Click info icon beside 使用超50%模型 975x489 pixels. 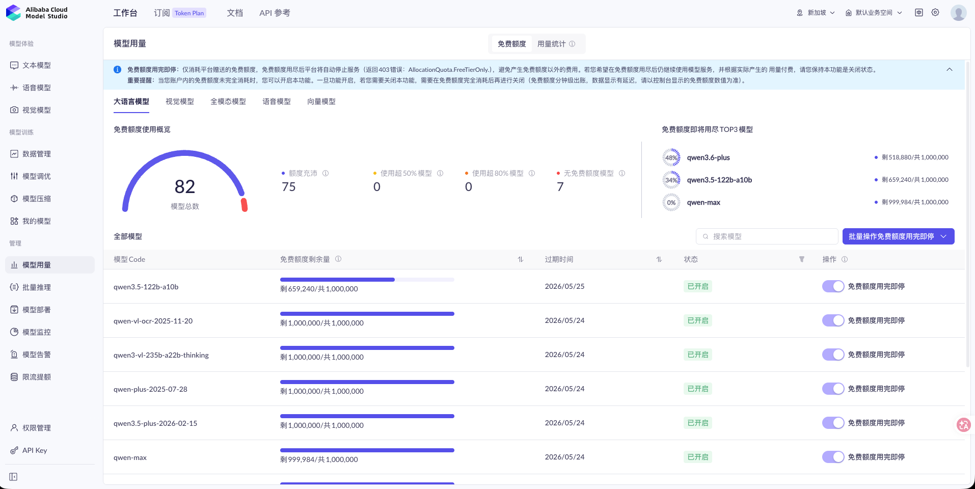pos(440,173)
